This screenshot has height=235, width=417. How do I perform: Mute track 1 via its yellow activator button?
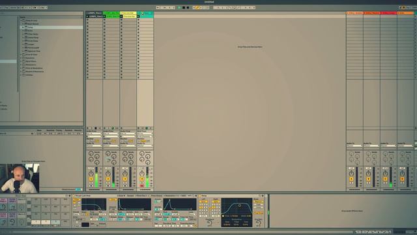[91, 179]
